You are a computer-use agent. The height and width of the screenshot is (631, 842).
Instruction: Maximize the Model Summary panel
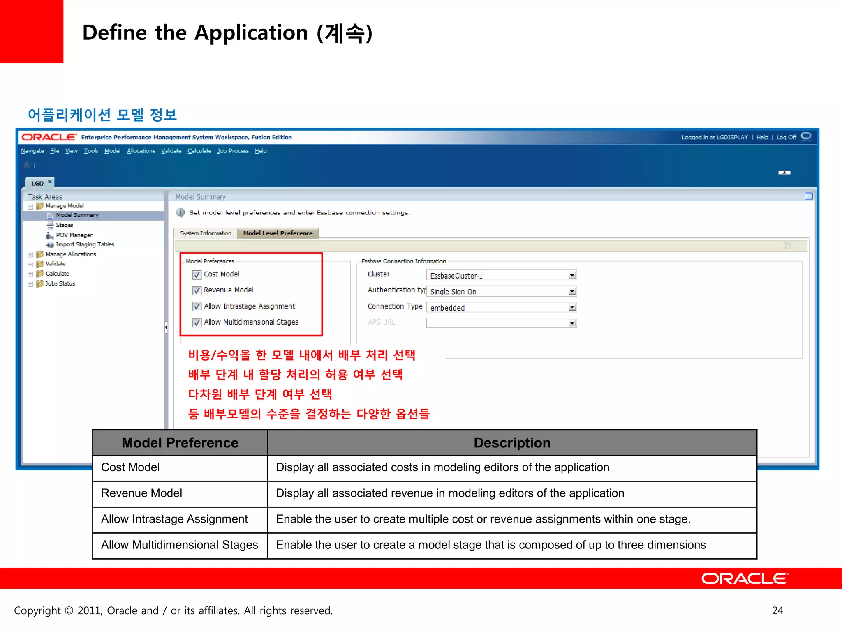pos(808,196)
